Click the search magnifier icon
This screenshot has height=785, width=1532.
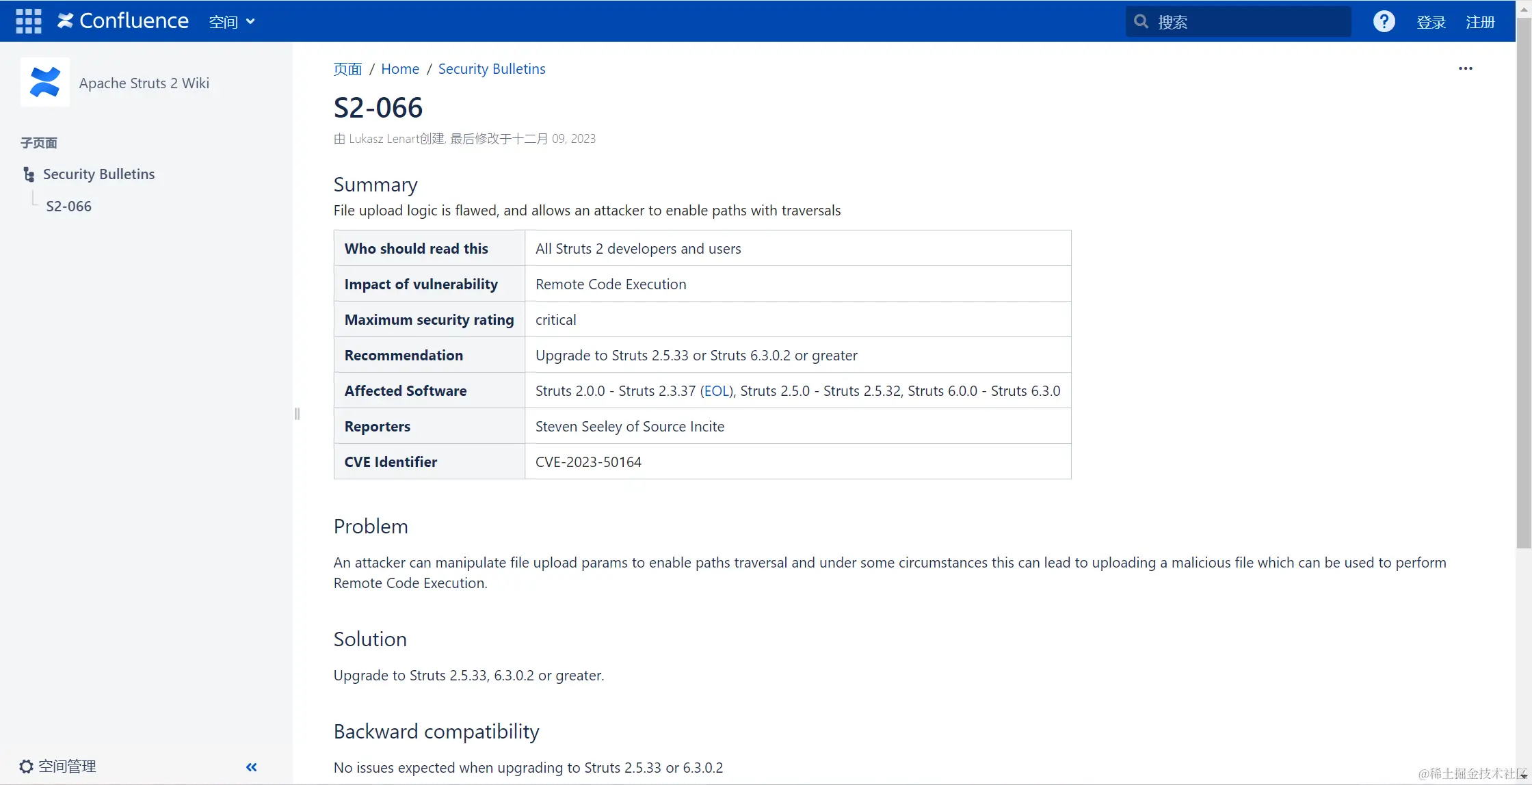(x=1141, y=22)
